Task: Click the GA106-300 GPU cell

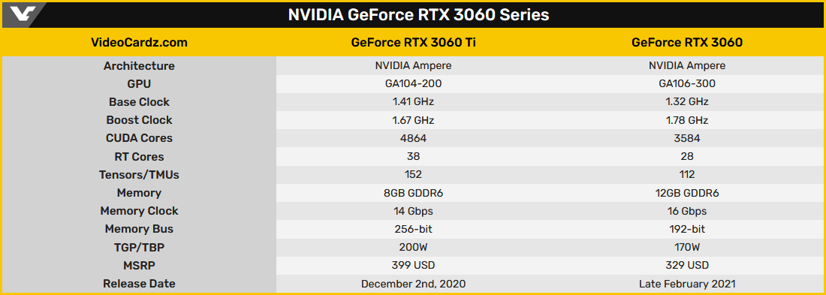Action: (687, 84)
